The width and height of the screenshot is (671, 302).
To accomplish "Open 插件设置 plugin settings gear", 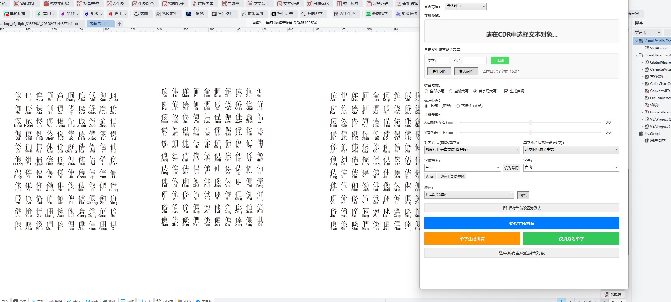I will [x=282, y=14].
